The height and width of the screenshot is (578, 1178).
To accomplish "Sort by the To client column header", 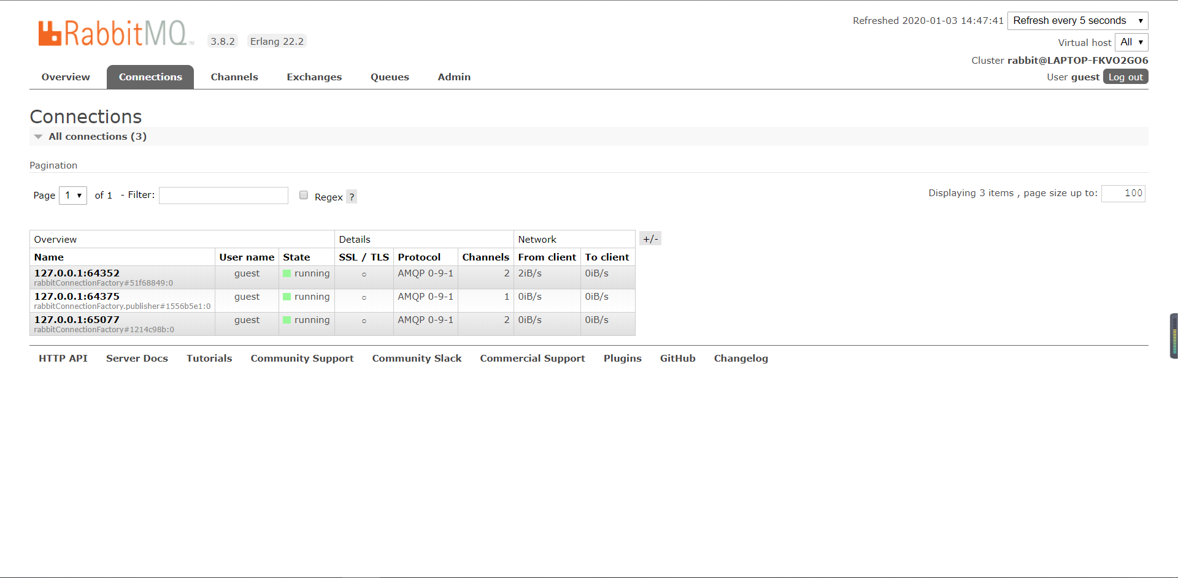I will click(607, 257).
